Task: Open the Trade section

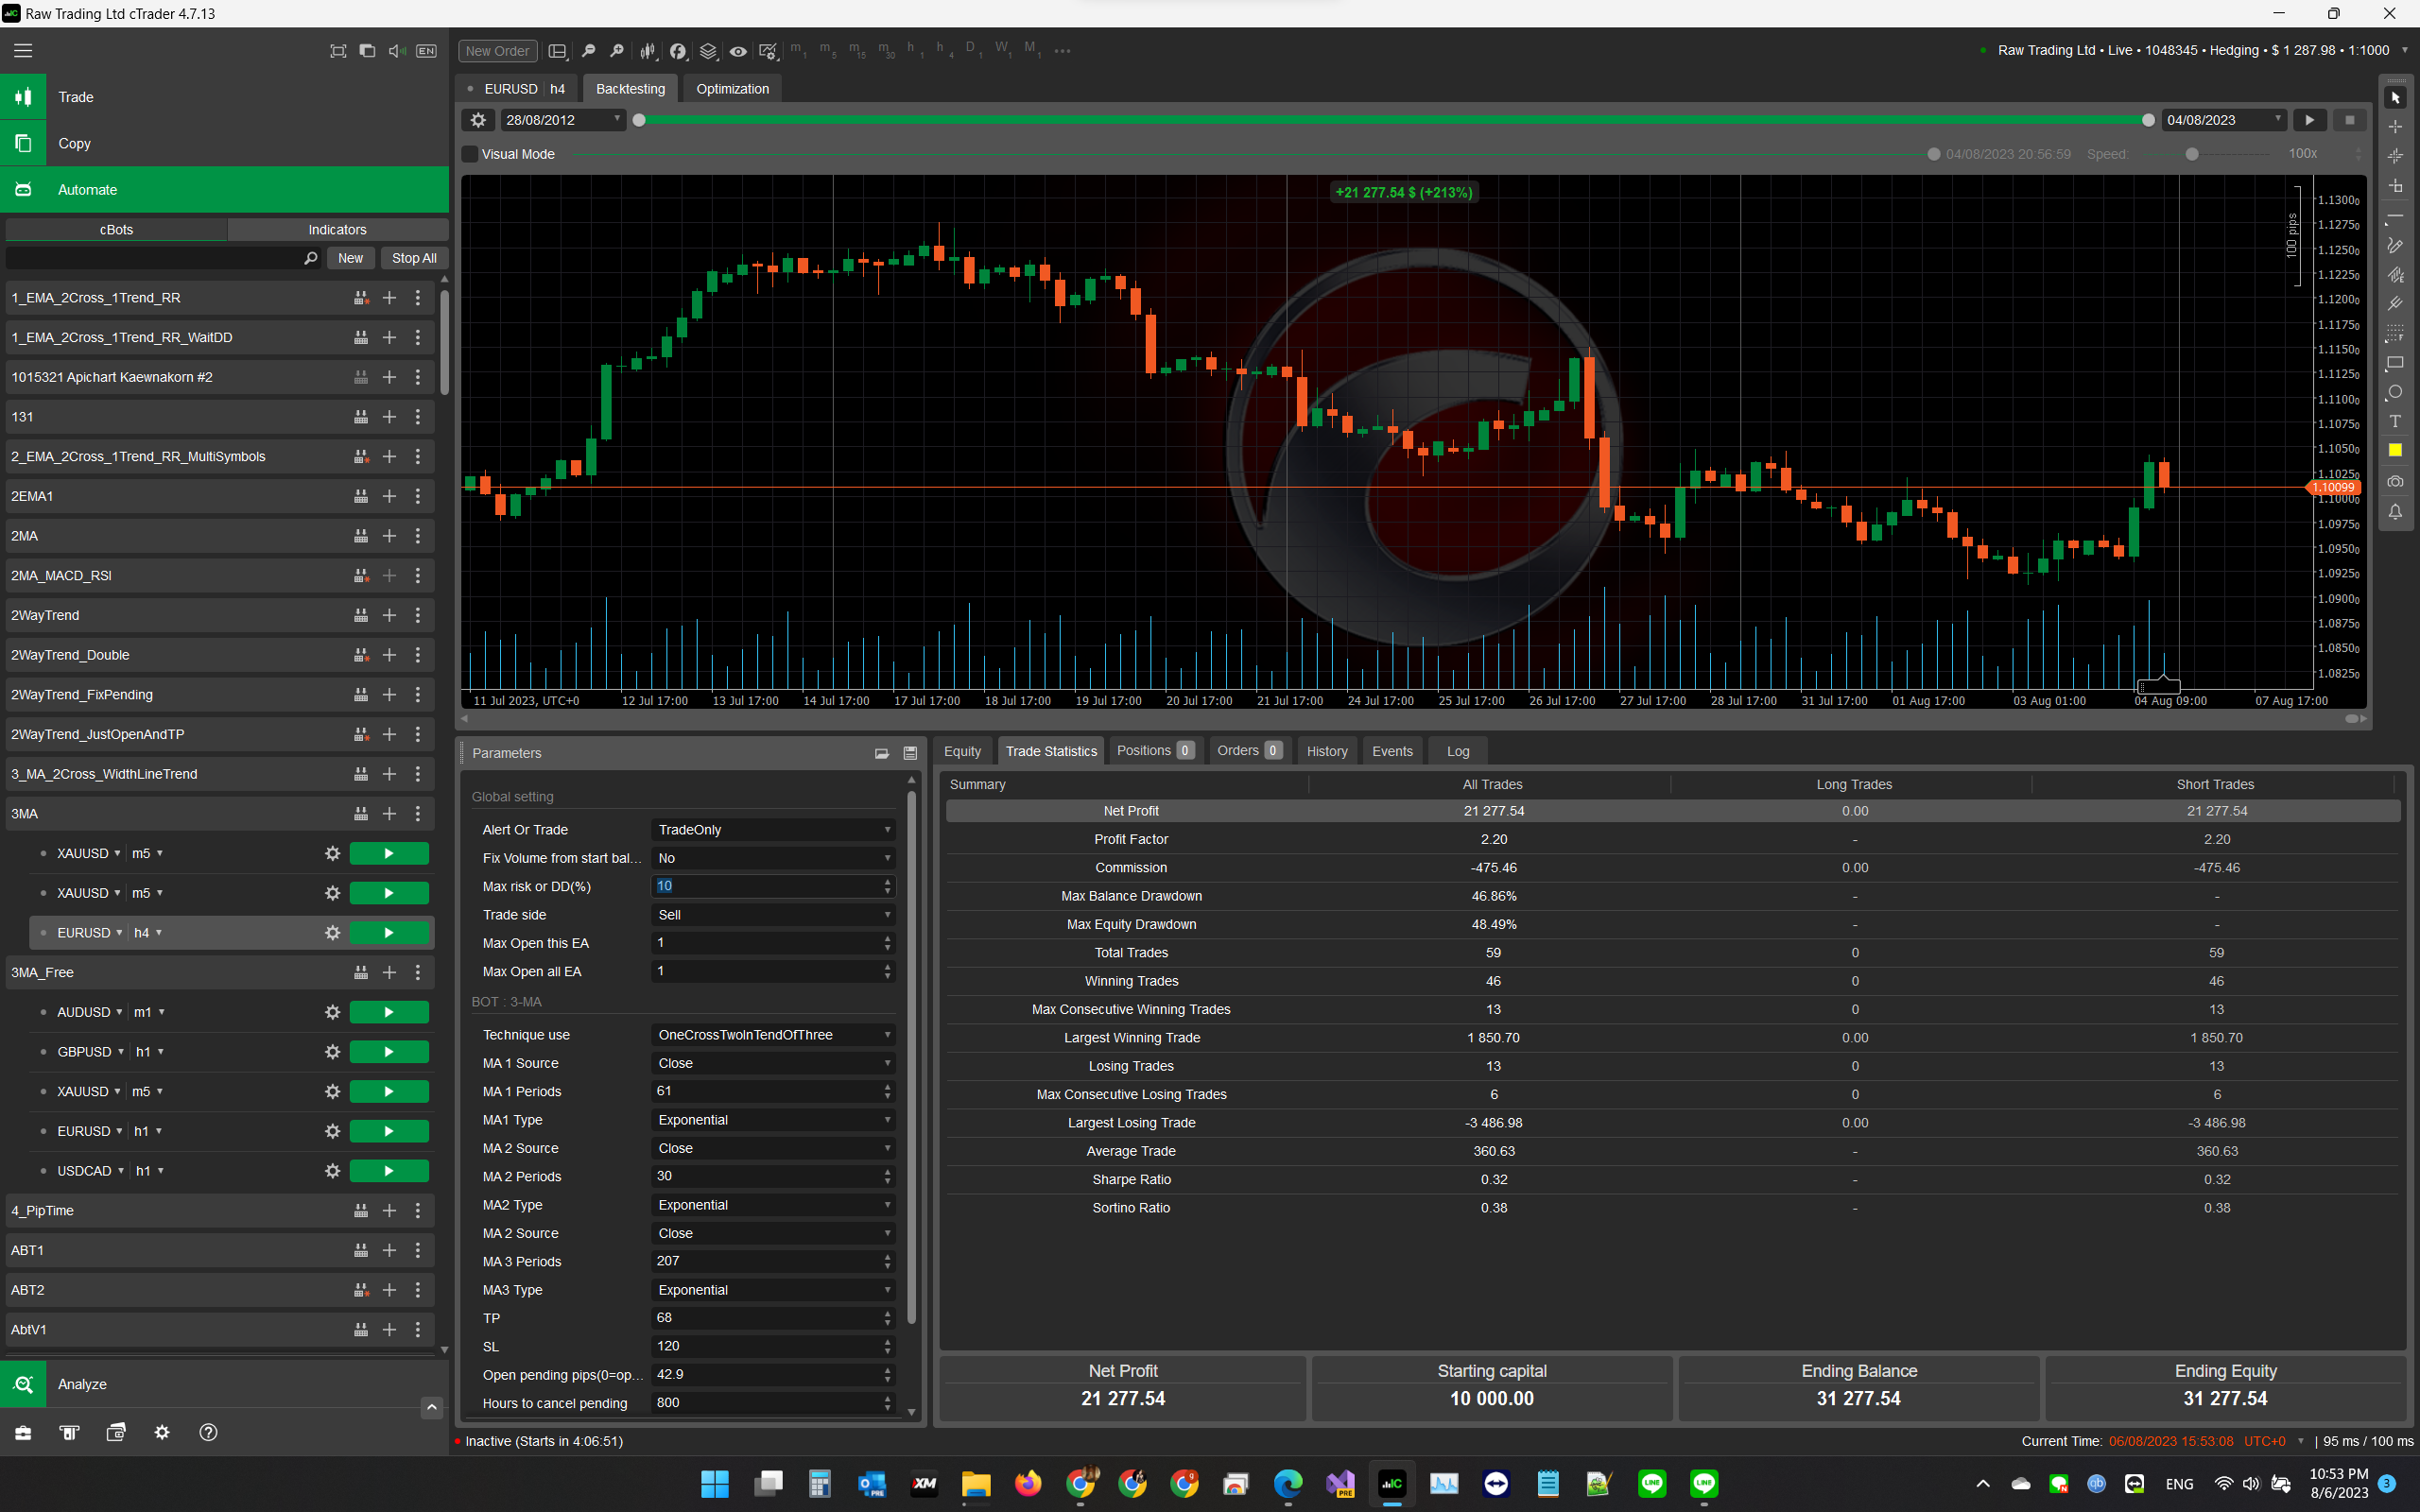Action: tap(225, 97)
